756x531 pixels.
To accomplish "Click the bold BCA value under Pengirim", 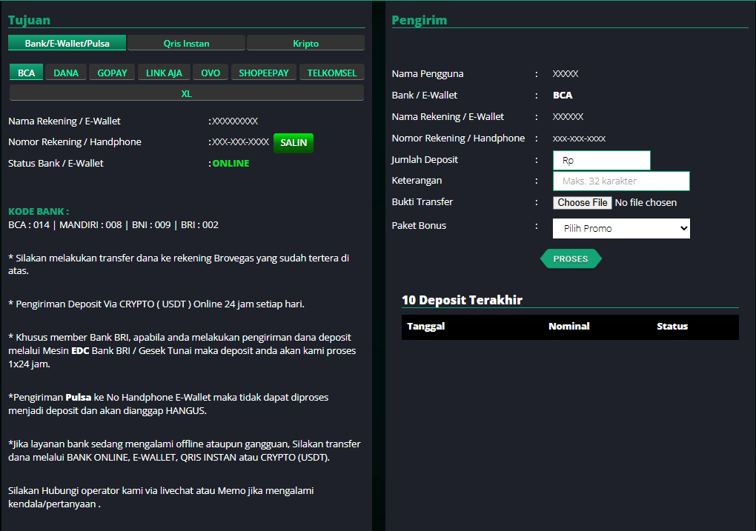I will pyautogui.click(x=563, y=96).
